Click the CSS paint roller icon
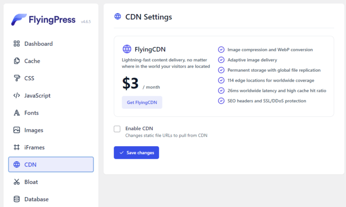 coord(16,78)
